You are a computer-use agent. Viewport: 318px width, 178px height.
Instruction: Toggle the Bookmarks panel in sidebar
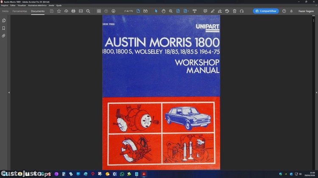pos(4,28)
